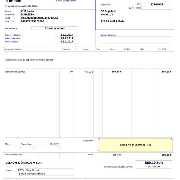This screenshot has height=180, width=180.
Task: Click the address line Kvetná 2/B
Action: 107,14
